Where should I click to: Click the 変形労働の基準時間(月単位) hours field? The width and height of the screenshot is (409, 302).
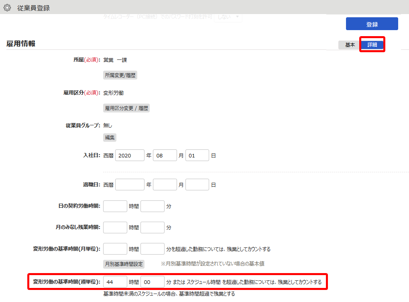(x=115, y=249)
